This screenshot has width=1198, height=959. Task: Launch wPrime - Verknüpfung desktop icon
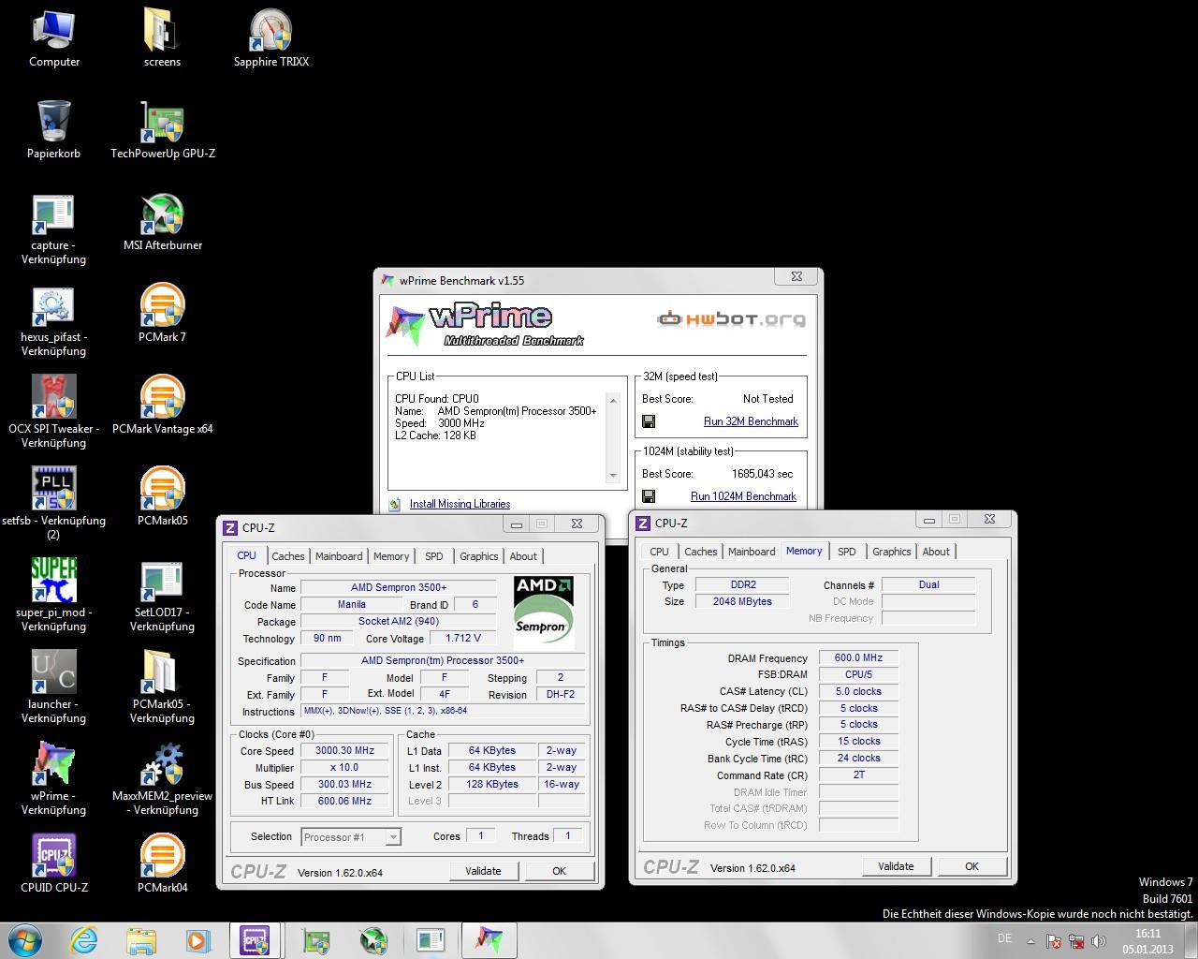pos(54,780)
